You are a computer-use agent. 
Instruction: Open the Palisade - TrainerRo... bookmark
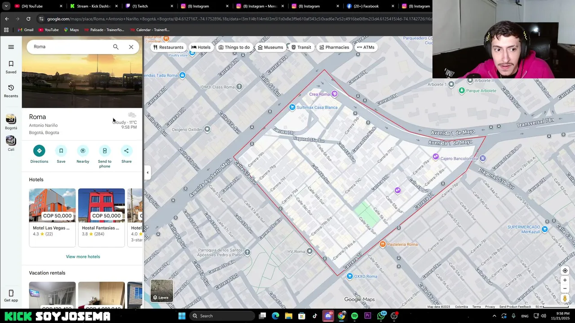point(103,30)
